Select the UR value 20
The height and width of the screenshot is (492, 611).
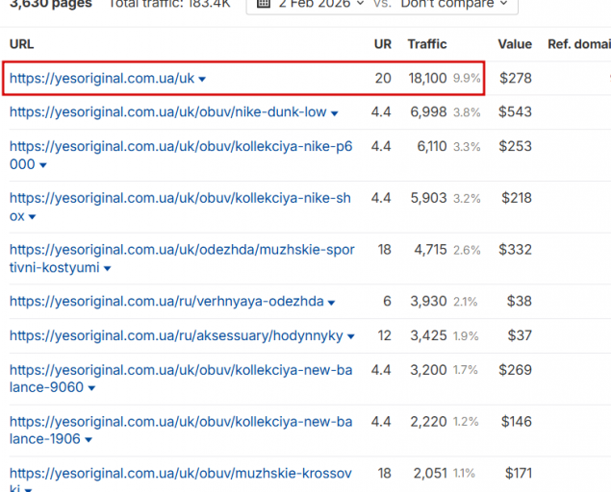pos(383,78)
